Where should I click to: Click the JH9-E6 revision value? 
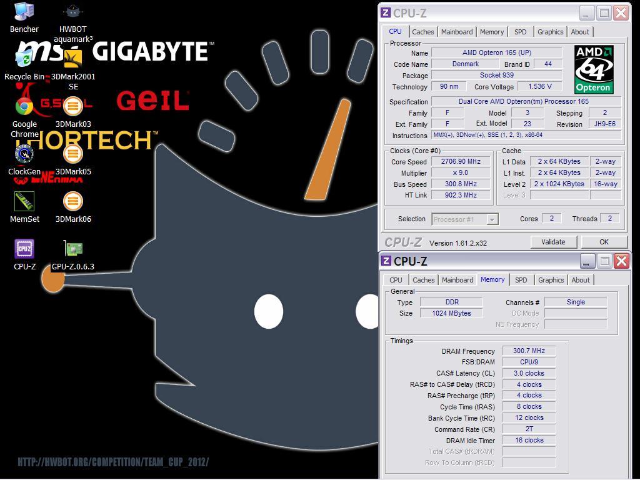[x=605, y=124]
